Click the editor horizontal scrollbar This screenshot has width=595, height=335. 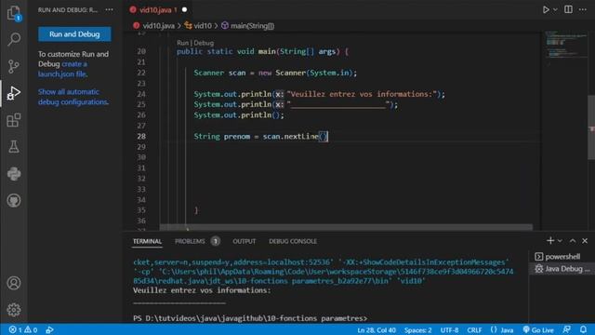[346, 227]
